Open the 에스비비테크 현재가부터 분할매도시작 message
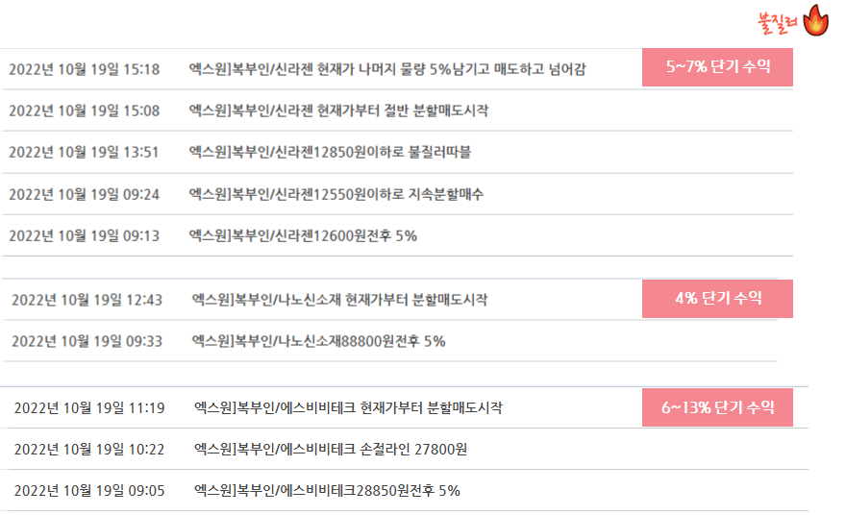846x515 pixels. pos(348,407)
